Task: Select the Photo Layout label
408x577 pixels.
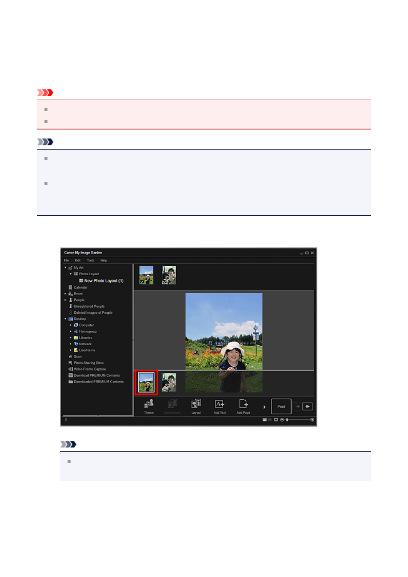Action: click(89, 274)
